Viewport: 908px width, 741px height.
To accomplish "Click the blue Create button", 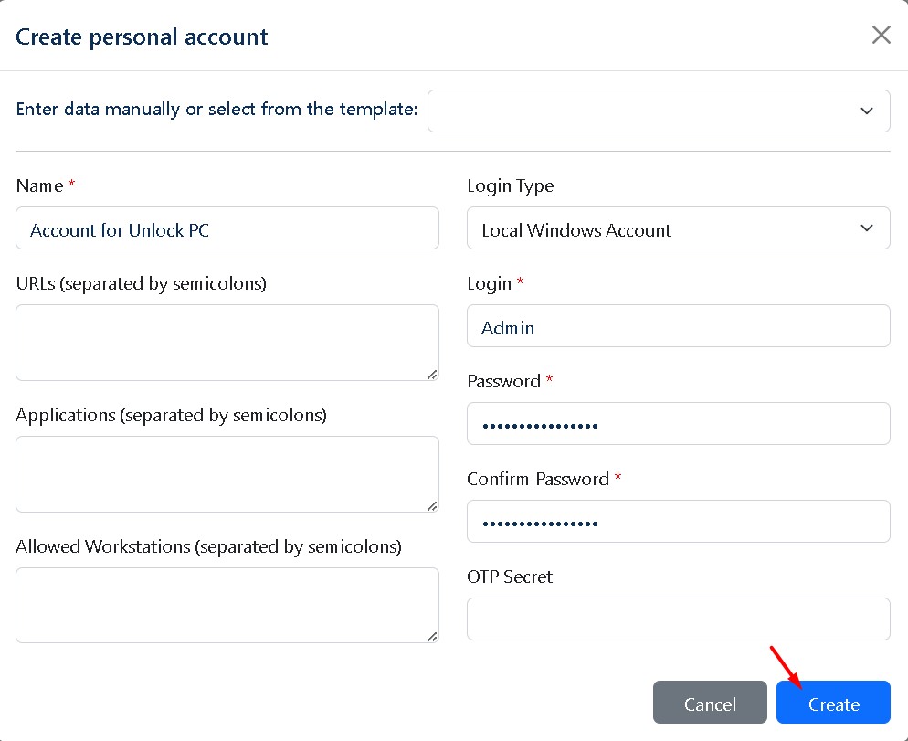I will click(833, 703).
